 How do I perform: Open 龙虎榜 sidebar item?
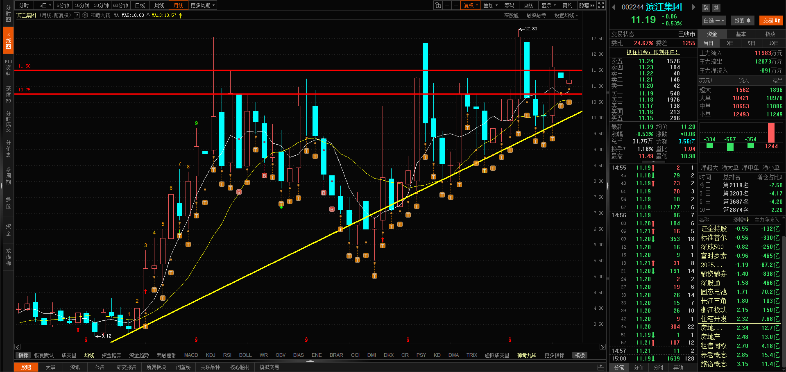[x=8, y=257]
